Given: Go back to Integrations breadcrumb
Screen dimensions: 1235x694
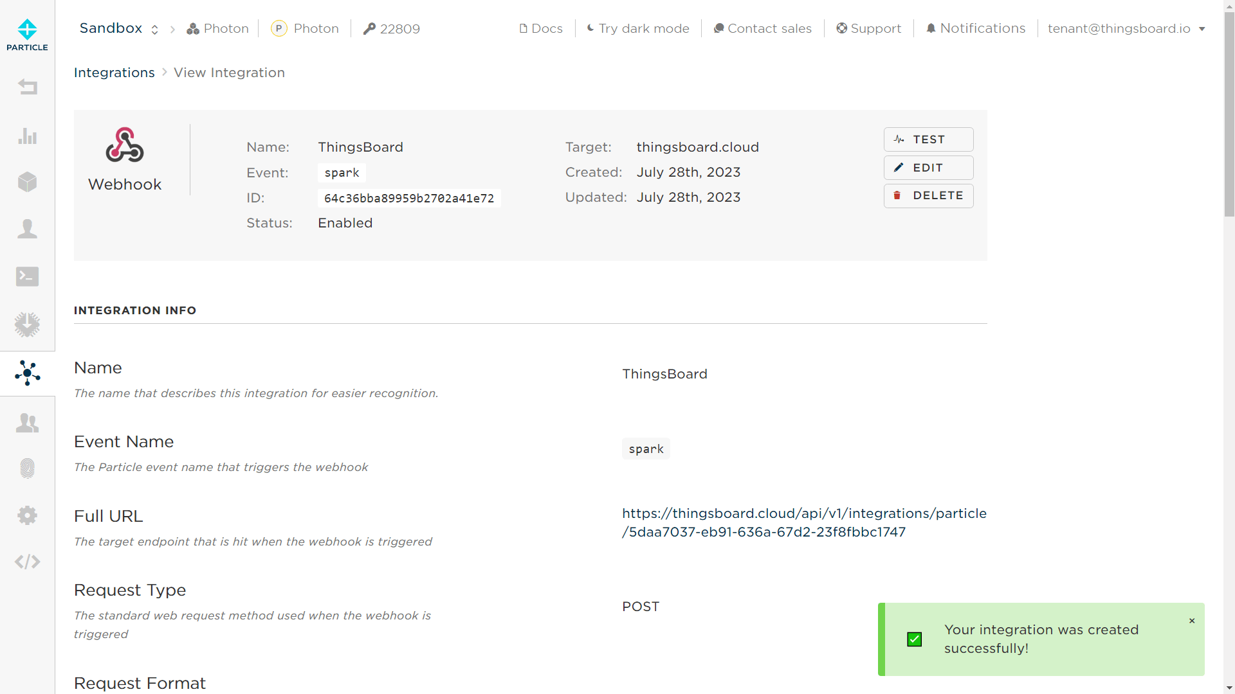Looking at the screenshot, I should pos(114,73).
